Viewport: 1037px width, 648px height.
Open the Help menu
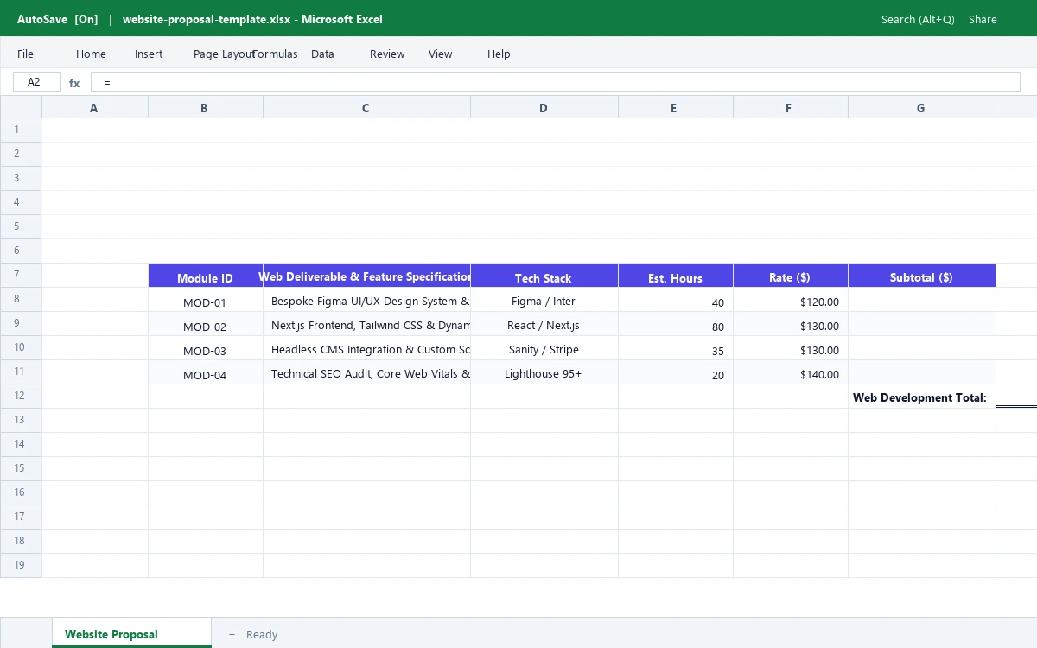point(499,54)
